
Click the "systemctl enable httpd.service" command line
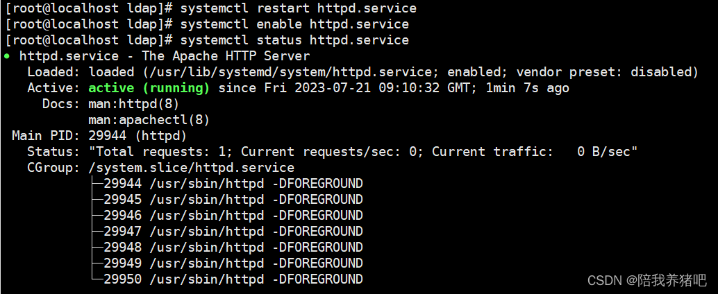294,24
